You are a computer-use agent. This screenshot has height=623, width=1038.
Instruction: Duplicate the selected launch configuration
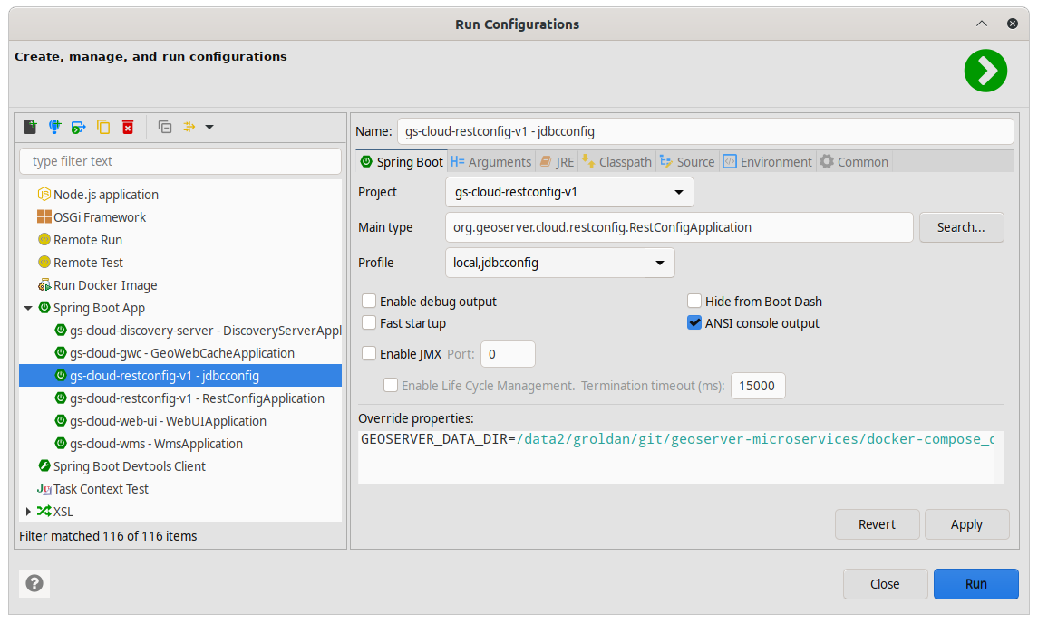pos(102,127)
